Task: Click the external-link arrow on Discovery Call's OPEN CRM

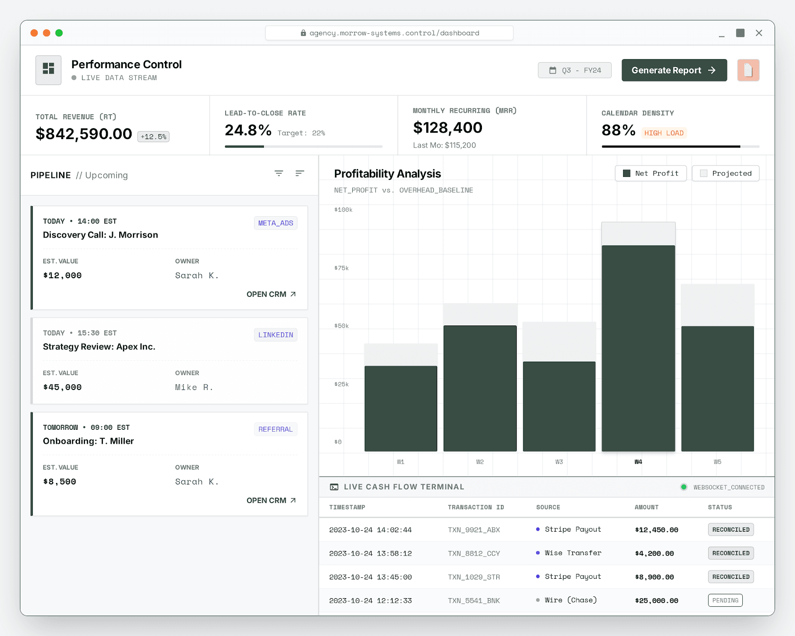Action: [x=293, y=294]
